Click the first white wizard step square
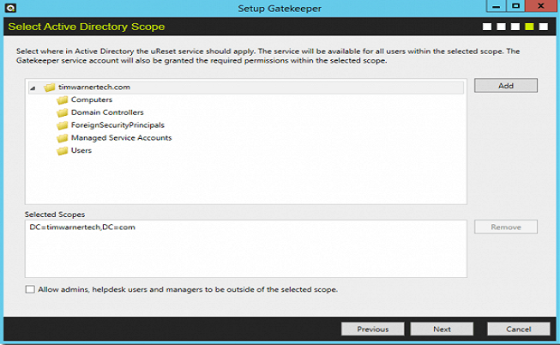 coord(487,27)
